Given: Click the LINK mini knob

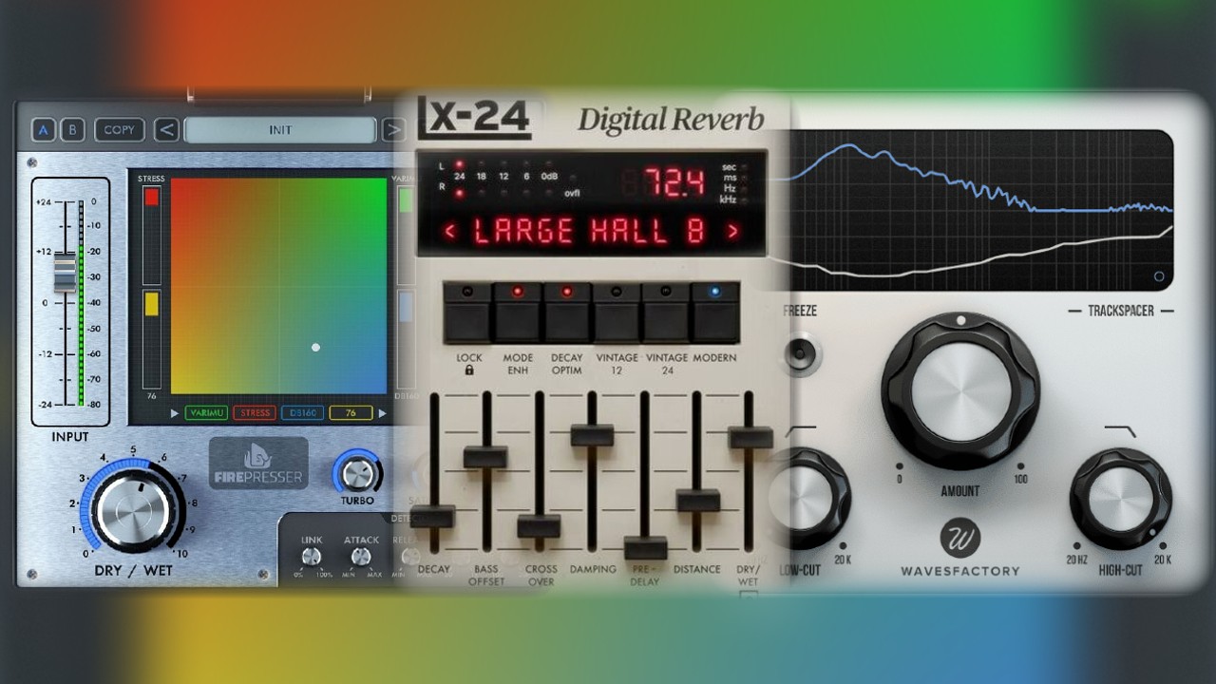Looking at the screenshot, I should coord(312,558).
